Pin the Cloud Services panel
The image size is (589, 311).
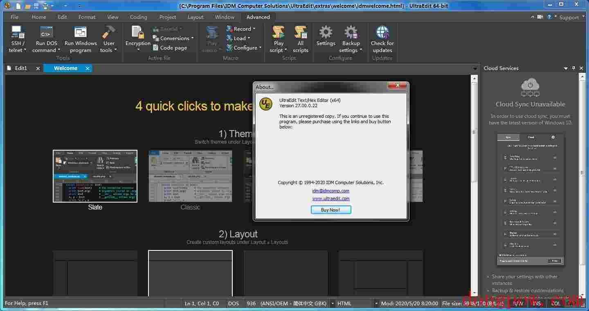(574, 68)
